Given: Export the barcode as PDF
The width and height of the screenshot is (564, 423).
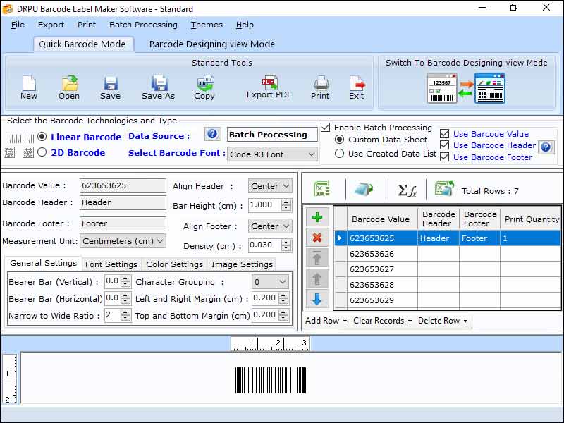Looking at the screenshot, I should (269, 85).
